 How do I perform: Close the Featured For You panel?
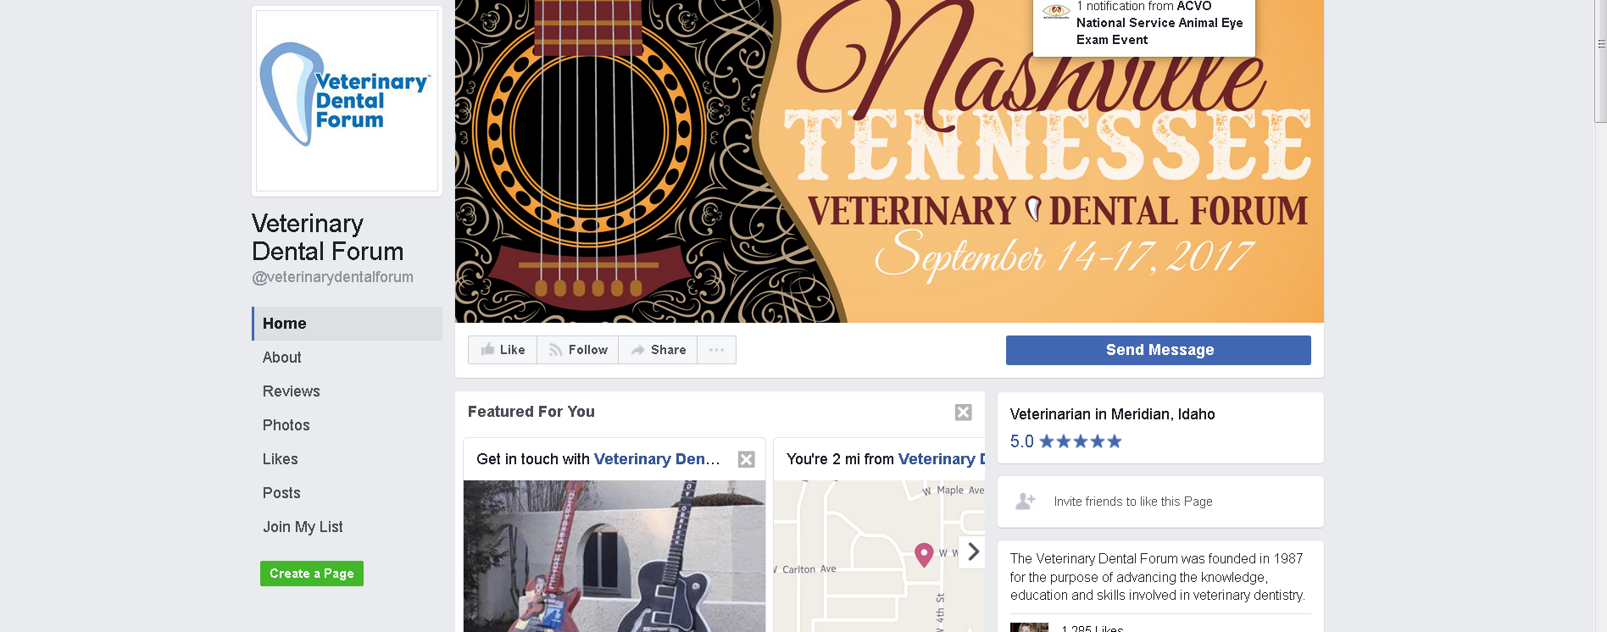pos(964,413)
